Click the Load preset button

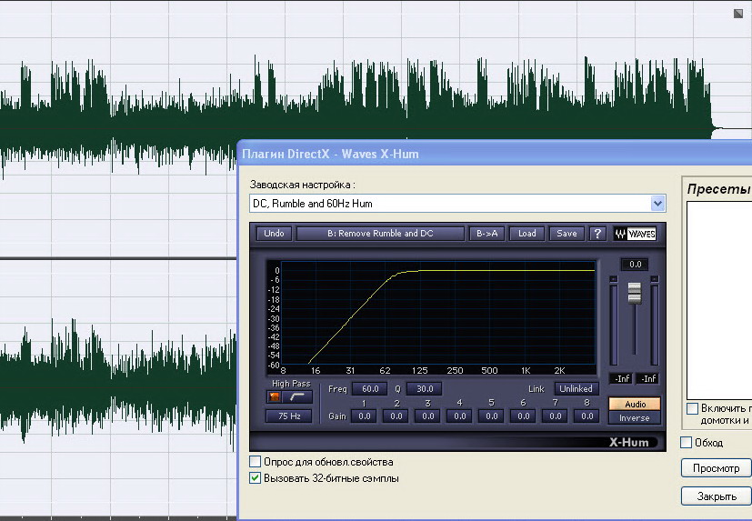pyautogui.click(x=527, y=234)
